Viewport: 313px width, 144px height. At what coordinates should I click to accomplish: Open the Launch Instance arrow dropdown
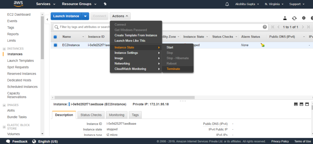point(85,16)
